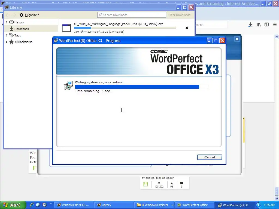Select History in the Library sidebar
279x209 pixels.
point(19,22)
